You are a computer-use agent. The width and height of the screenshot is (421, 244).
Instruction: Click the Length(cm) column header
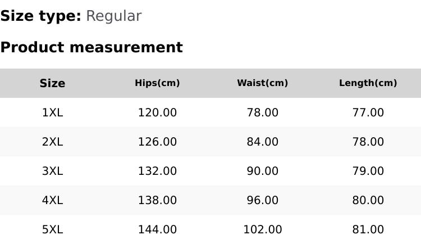tap(368, 83)
